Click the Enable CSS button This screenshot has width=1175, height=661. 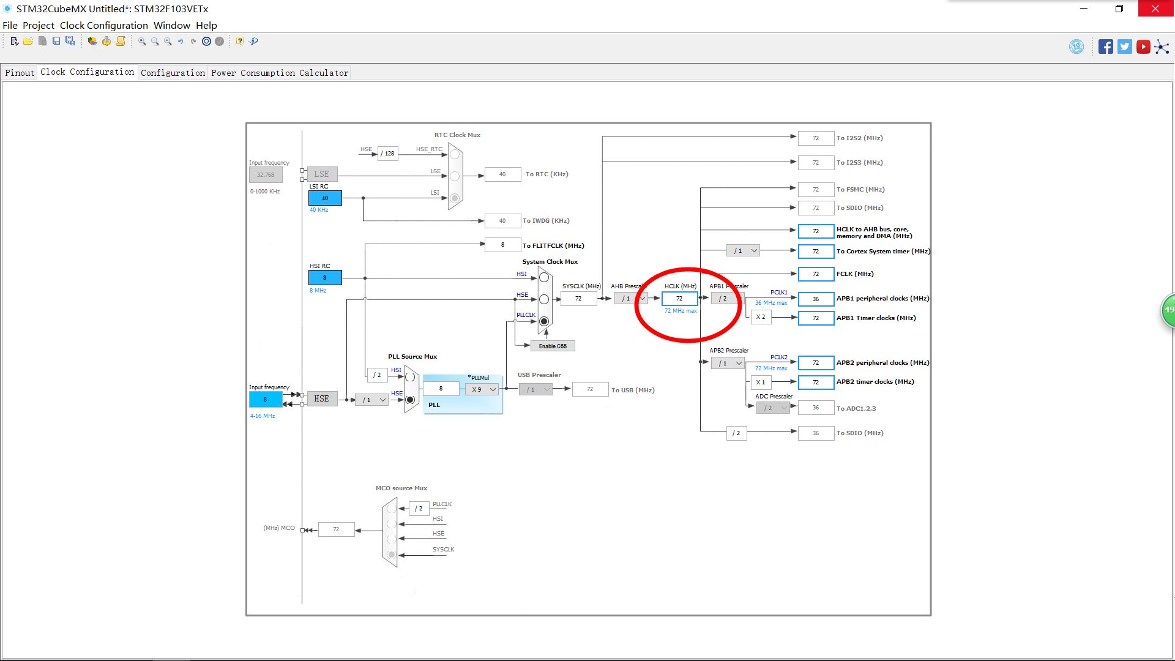click(553, 346)
